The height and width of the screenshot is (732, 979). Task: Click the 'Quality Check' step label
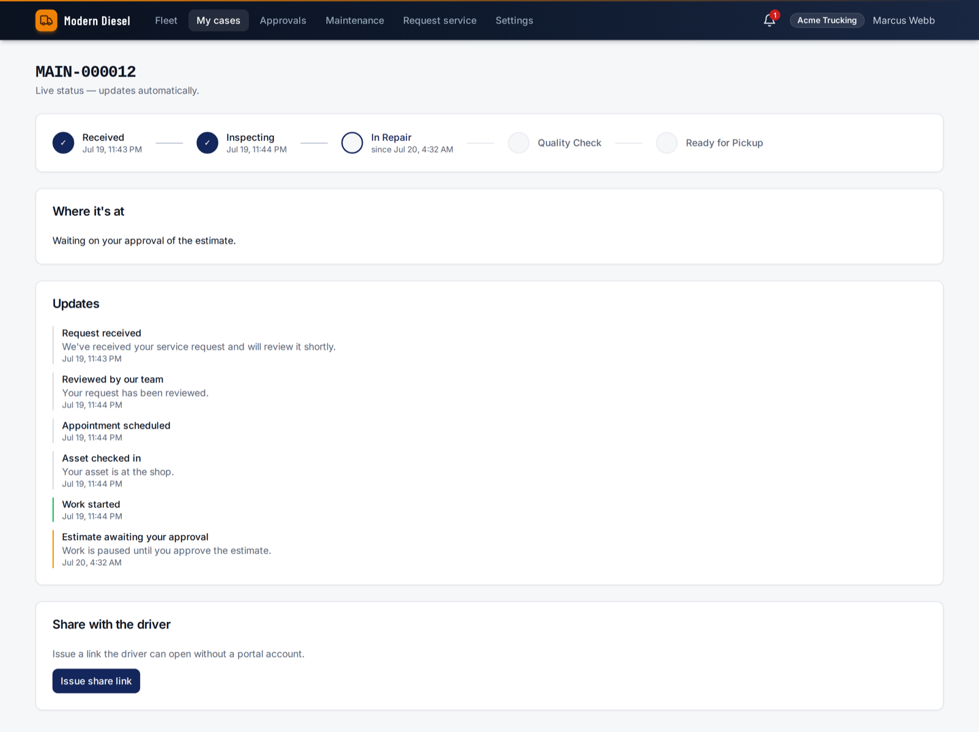(x=570, y=143)
